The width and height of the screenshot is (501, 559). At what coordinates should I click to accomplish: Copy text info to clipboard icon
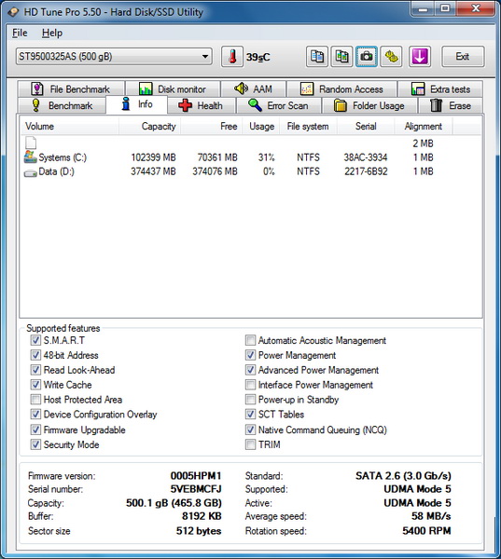pyautogui.click(x=317, y=56)
